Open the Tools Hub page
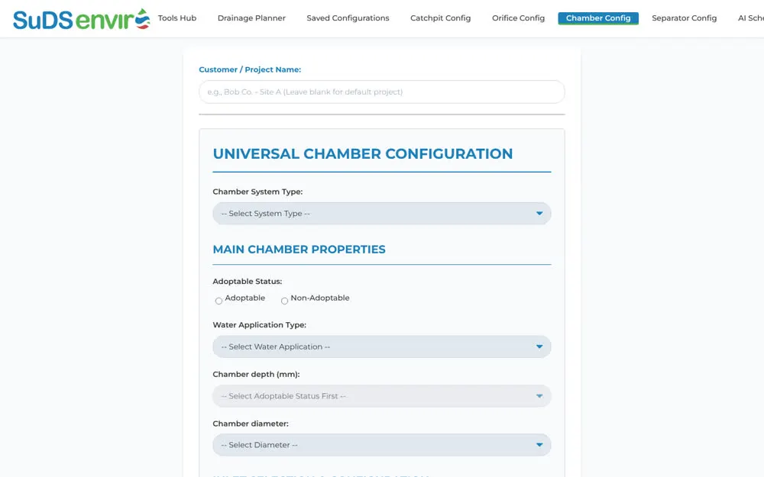The height and width of the screenshot is (477, 764). click(x=177, y=18)
